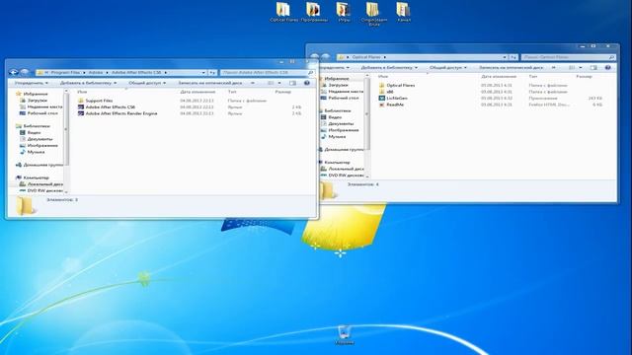The height and width of the screenshot is (355, 632).
Task: Open Общий доступ menu in Optical Flares window
Action: (x=447, y=68)
